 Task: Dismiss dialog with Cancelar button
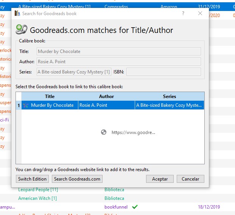point(190,179)
